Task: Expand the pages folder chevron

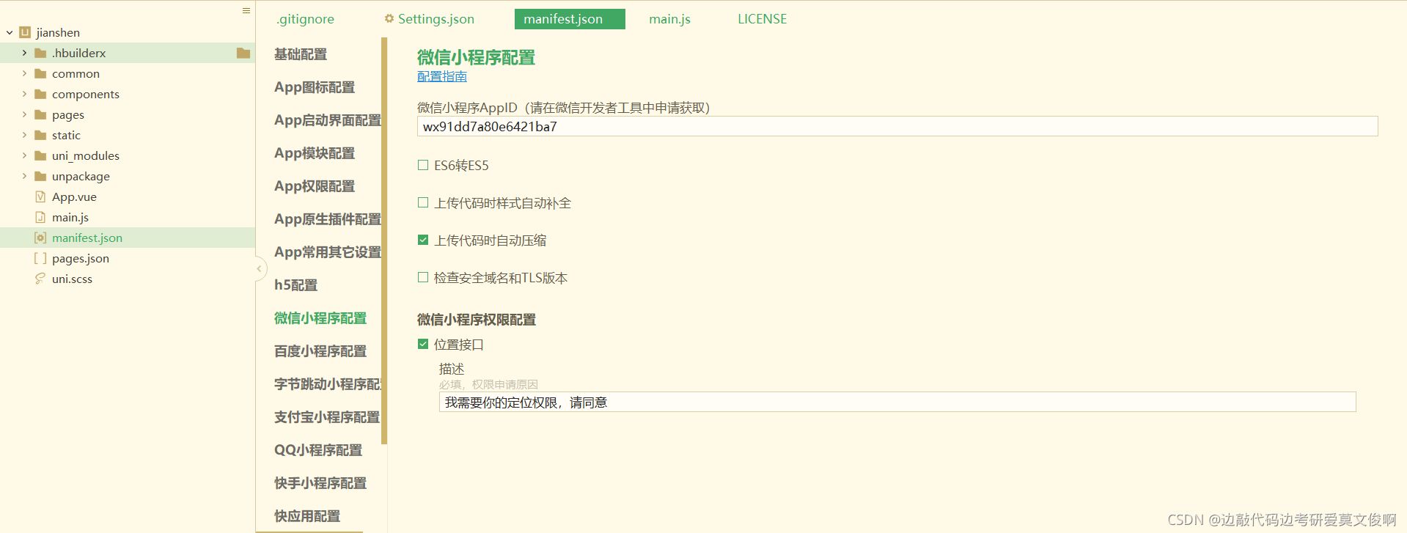Action: point(24,114)
